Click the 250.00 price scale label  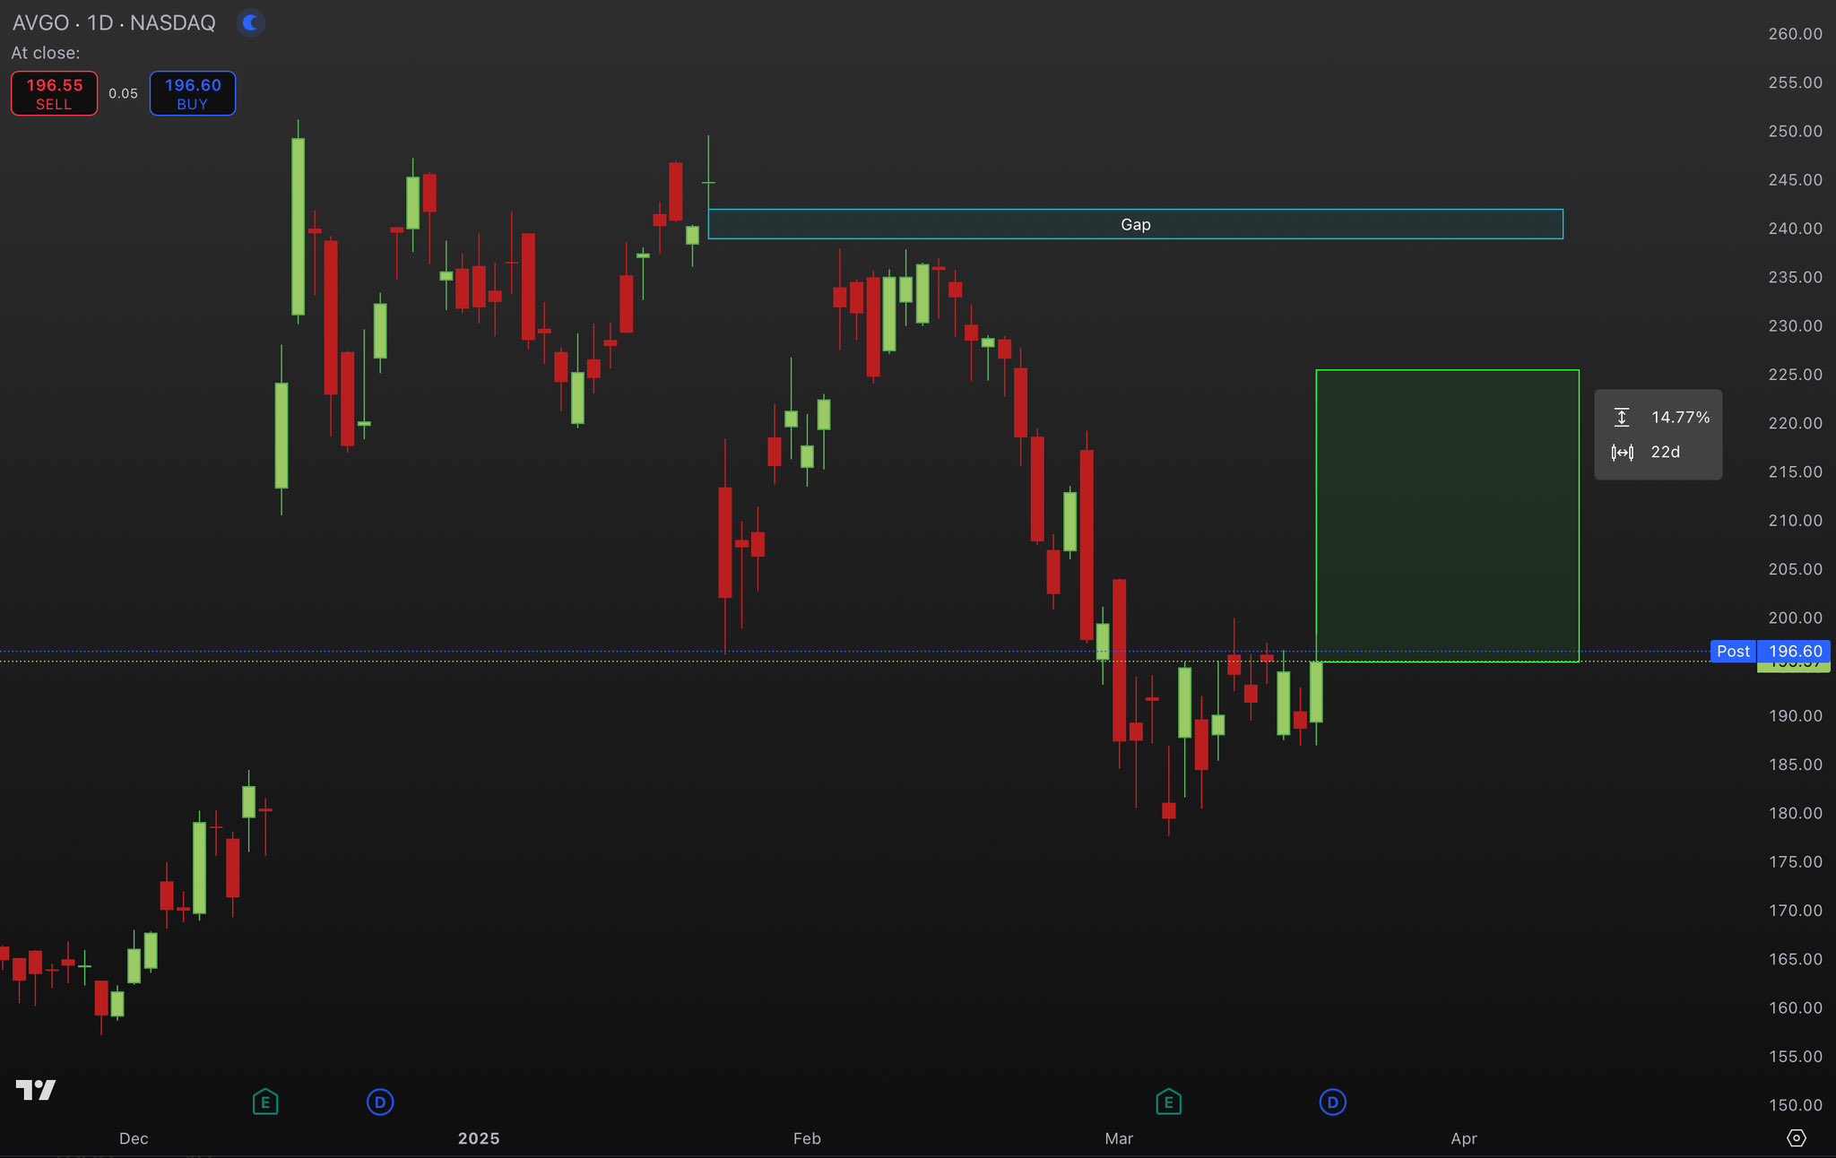pos(1795,131)
